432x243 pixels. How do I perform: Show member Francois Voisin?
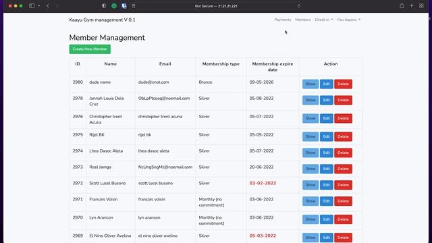click(x=310, y=201)
